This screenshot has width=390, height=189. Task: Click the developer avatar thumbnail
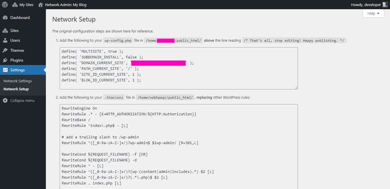pos(385,5)
